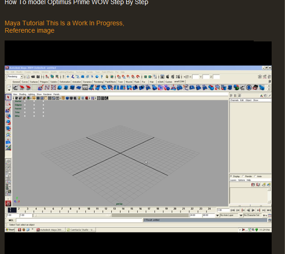The height and width of the screenshot is (254, 285).
Task: Open the shelf options down-arrow menu
Action: click(x=9, y=90)
